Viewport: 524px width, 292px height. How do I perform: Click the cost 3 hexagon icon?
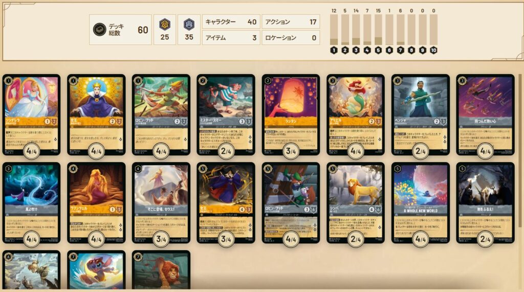(356, 51)
